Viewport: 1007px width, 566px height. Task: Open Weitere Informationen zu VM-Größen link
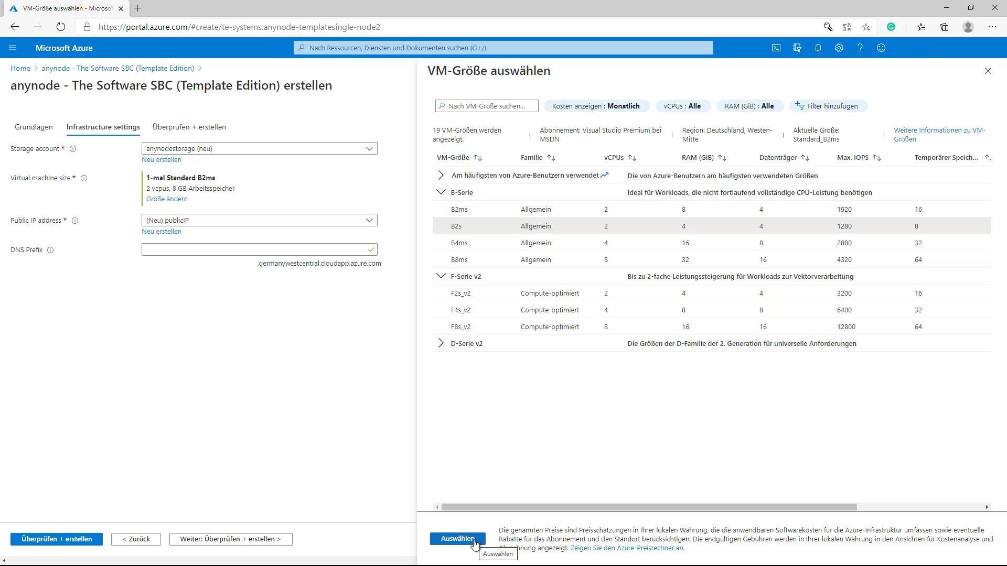point(939,135)
